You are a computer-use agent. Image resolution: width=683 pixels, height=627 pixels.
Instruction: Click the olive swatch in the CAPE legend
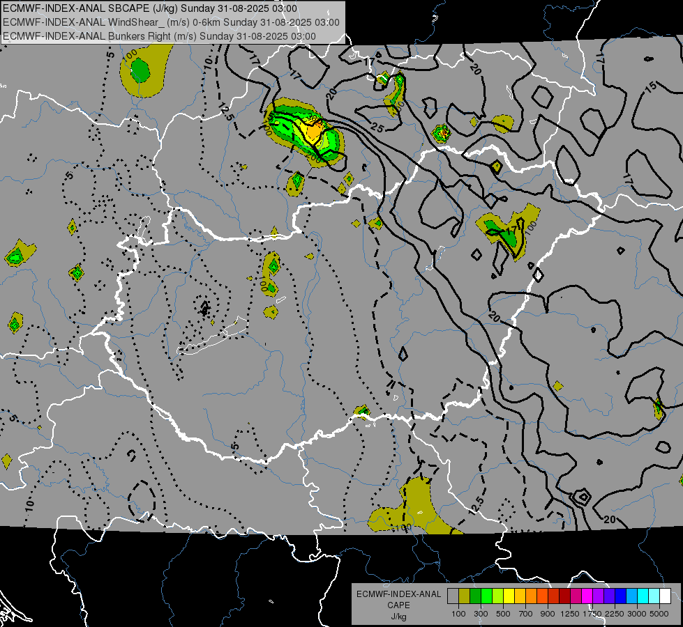click(x=465, y=596)
